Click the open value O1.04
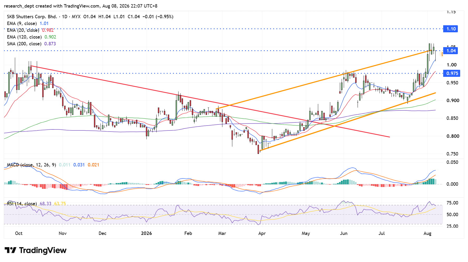The width and height of the screenshot is (468, 262). click(x=90, y=17)
